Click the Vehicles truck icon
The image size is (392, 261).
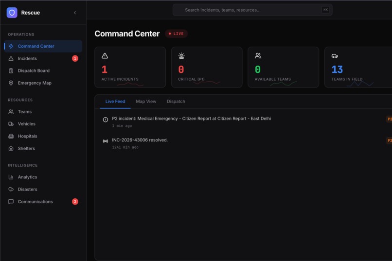(11, 124)
